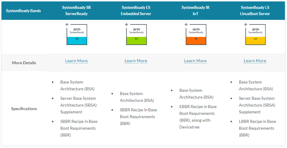Click Base System Architecture in ES column
Viewport: 287px width, 148px height.
tap(137, 97)
